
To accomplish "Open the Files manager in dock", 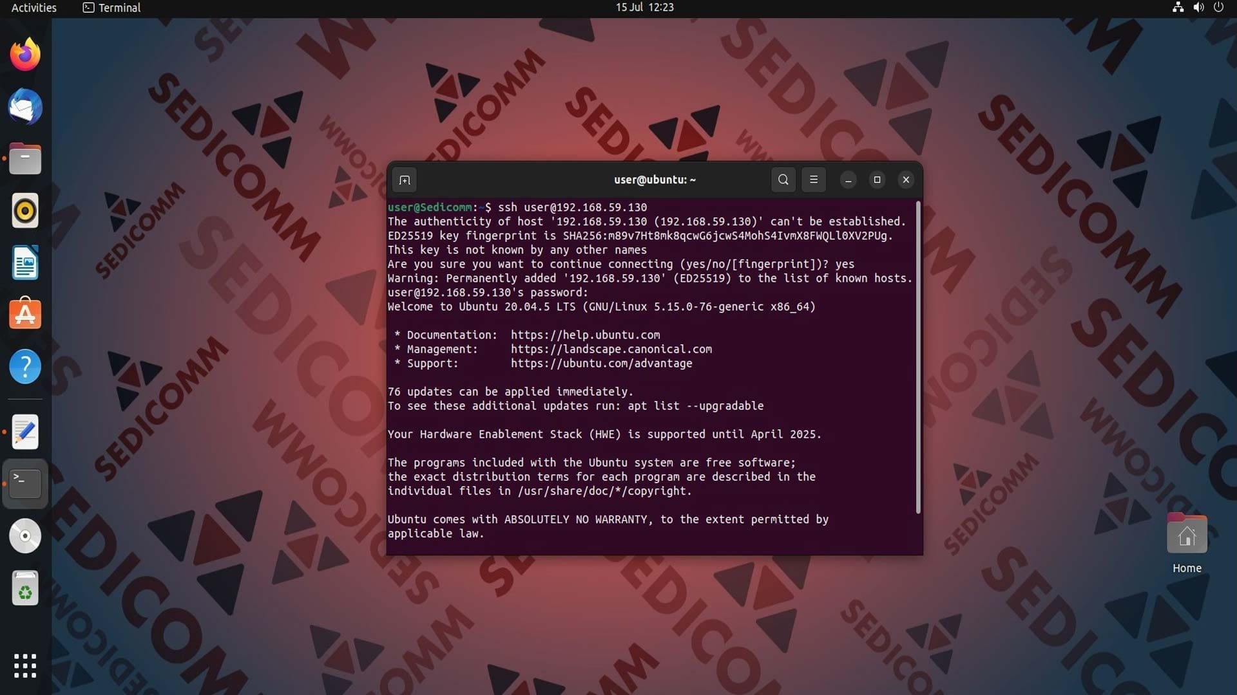I will pos(25,158).
